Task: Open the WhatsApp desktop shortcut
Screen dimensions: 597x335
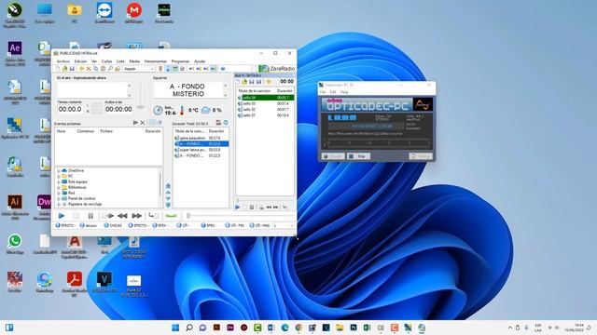Action: (x=15, y=244)
